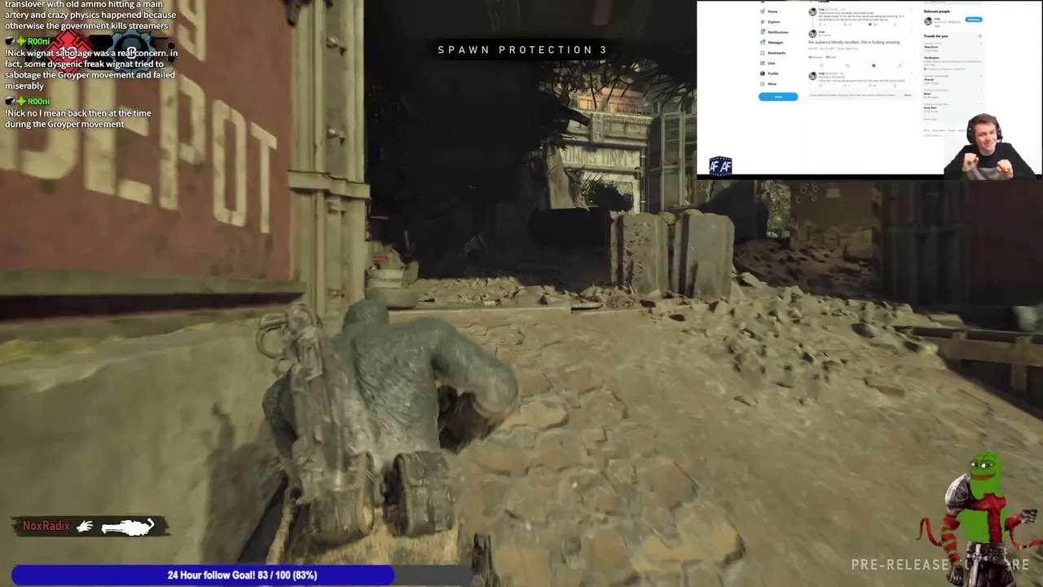Share the main 'audience literally revolted' tweet
This screenshot has width=1043, height=587.
[x=900, y=66]
